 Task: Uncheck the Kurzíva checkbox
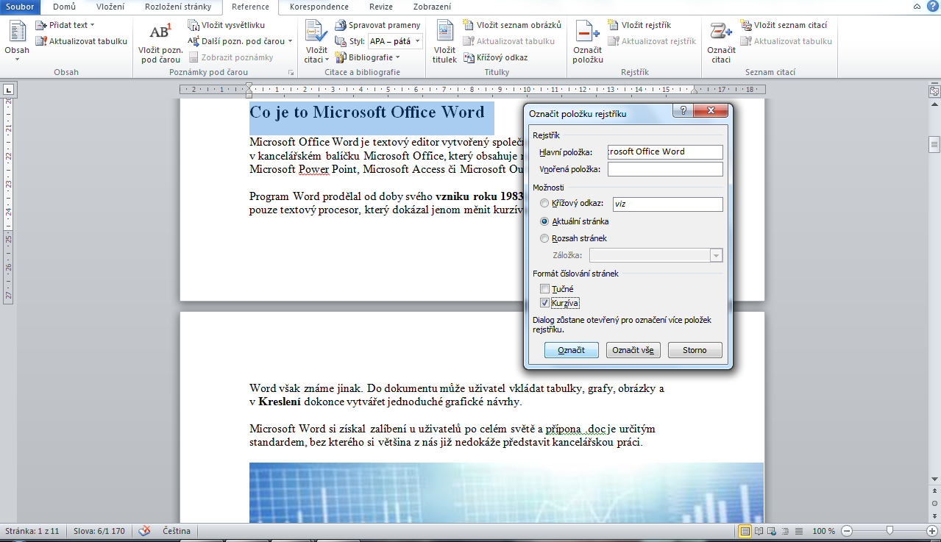click(544, 303)
